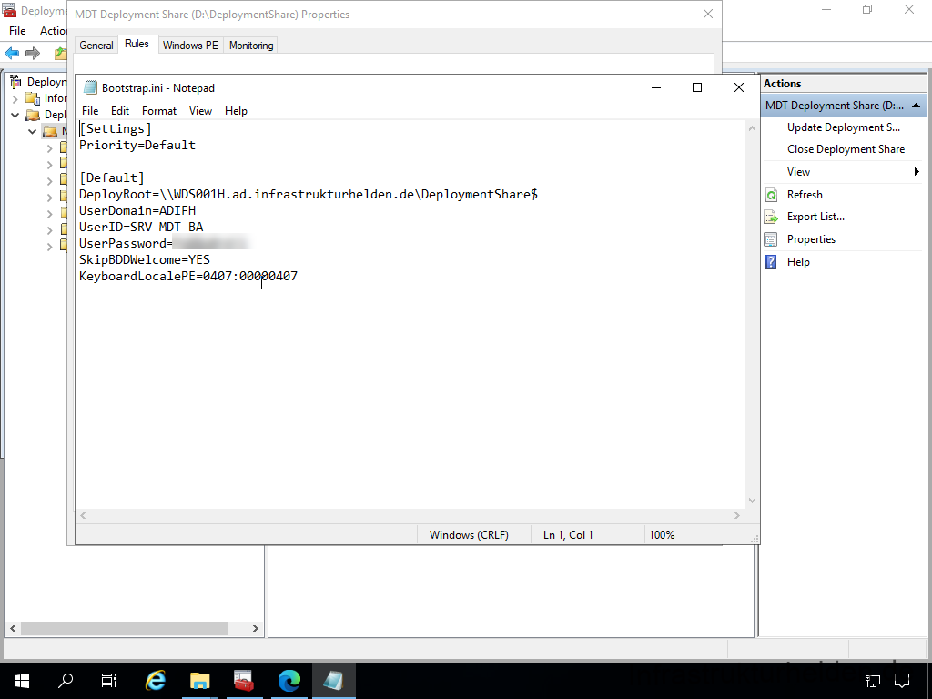Open Microsoft Edge from taskbar

click(x=289, y=680)
